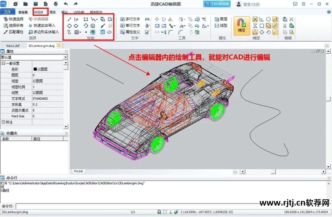
Task: Toggle the large 捕捉 snap button
Action: coord(242,26)
